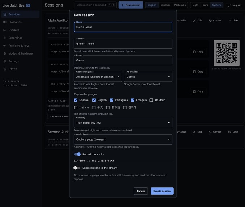Image resolution: width=245 pixels, height=207 pixels.
Task: Switch interface language to English
Action: tap(152, 5)
